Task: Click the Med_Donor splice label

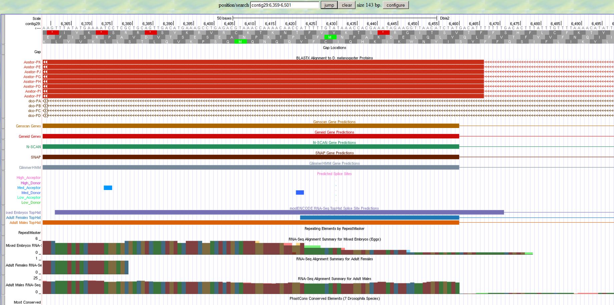Action: click(31, 193)
